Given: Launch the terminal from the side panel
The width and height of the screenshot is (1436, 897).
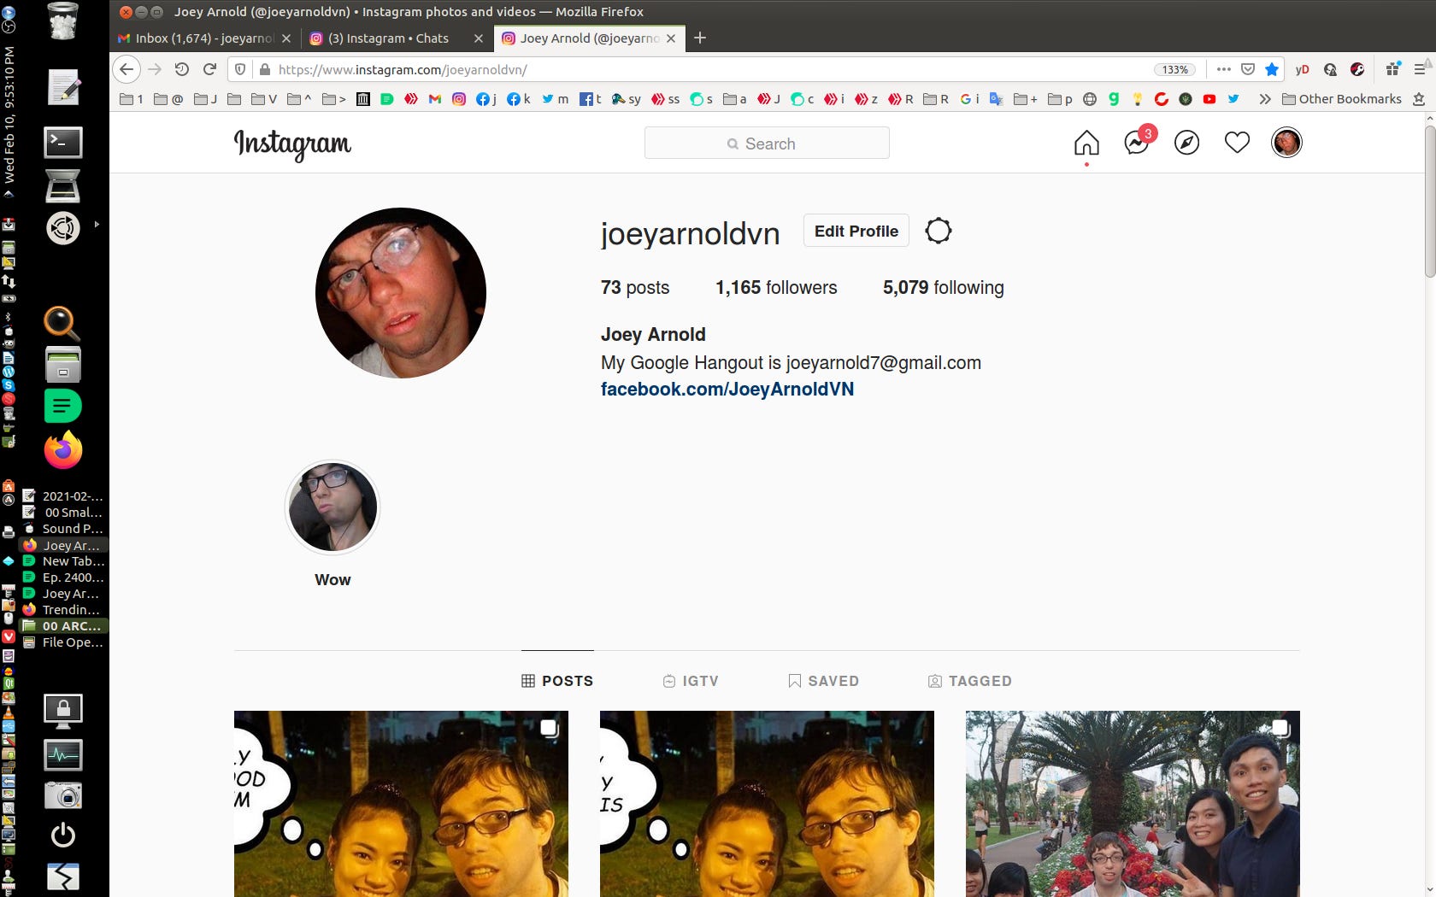Looking at the screenshot, I should click(63, 142).
